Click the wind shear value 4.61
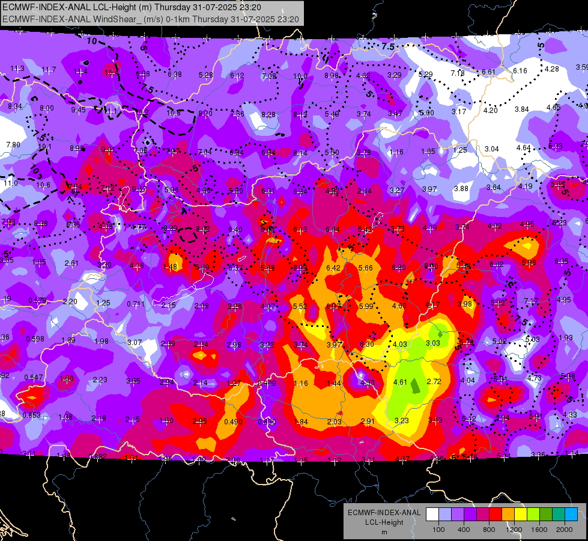Screen dimensions: 588x541 400,382
